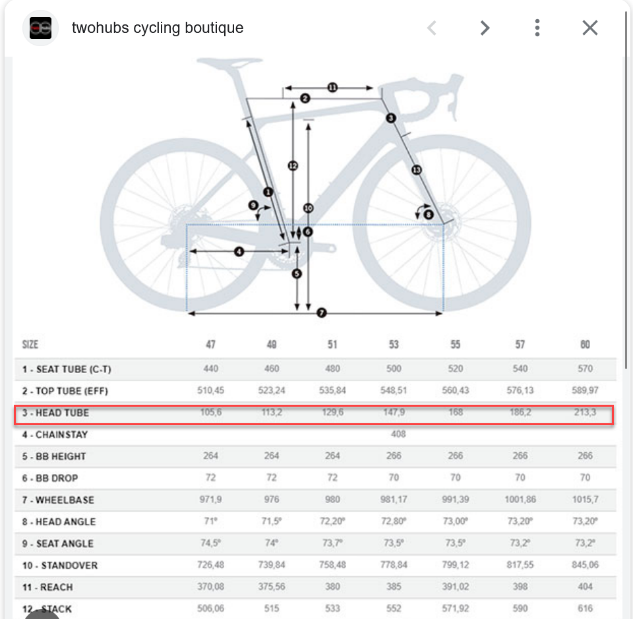
Task: Click the Wheelbase row label
Action: (66, 500)
